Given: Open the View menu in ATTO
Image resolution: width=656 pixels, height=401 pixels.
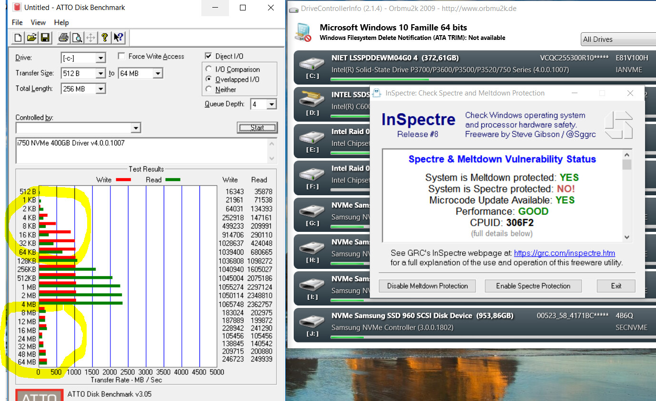Looking at the screenshot, I should pos(38,22).
